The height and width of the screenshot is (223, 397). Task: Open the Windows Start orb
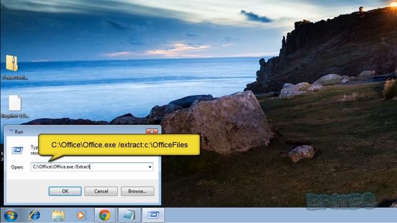pyautogui.click(x=11, y=215)
